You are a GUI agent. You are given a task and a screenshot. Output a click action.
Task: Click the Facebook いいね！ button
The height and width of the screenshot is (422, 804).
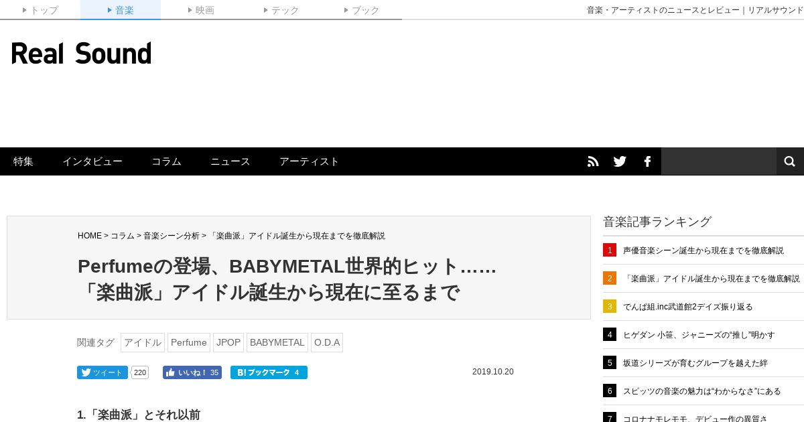pos(192,372)
